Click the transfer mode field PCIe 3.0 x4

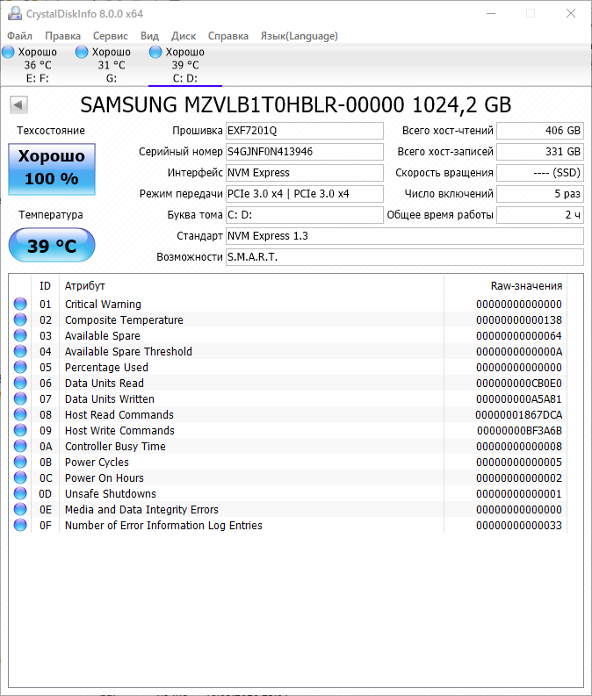click(304, 194)
